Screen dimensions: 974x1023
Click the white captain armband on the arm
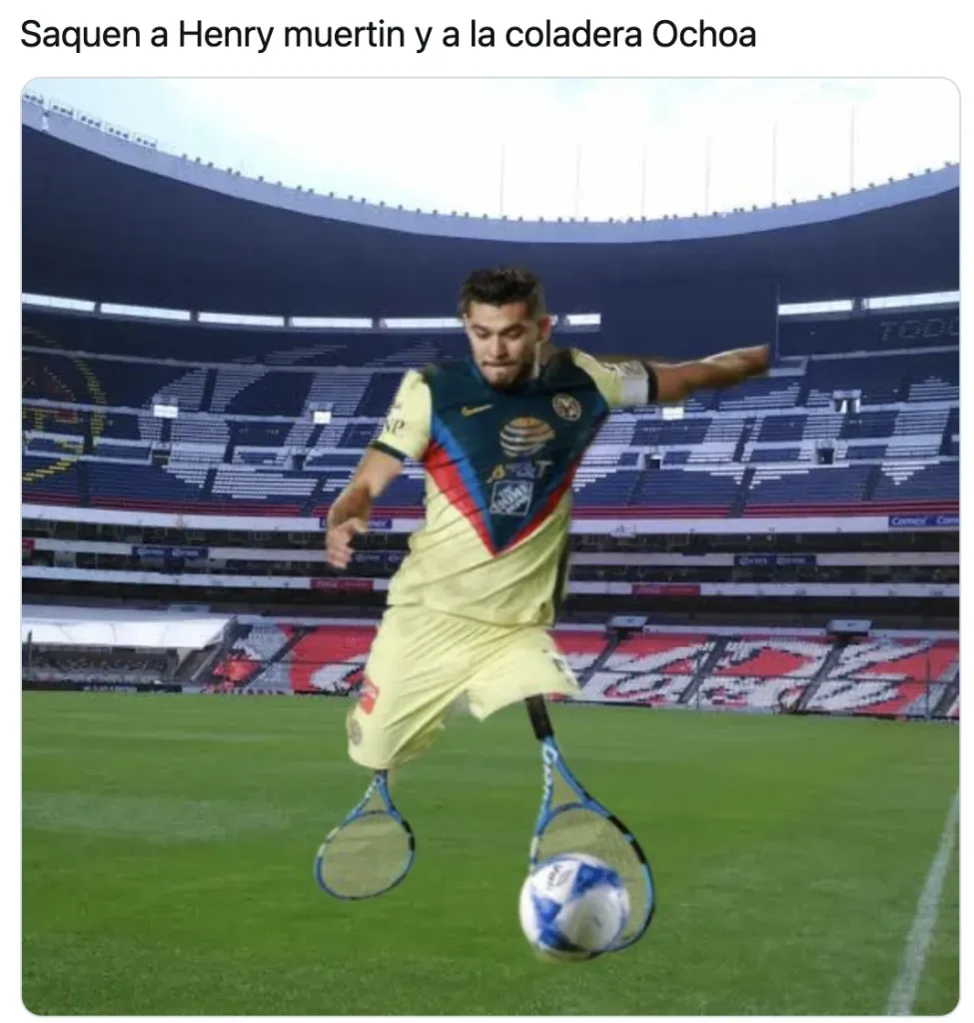pyautogui.click(x=636, y=383)
